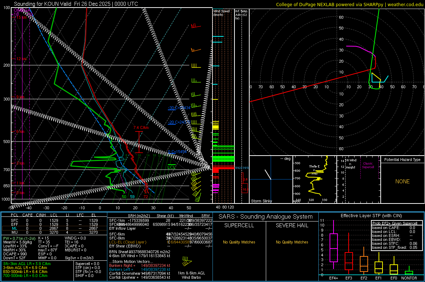Click the CAPE column header
The image size is (425, 282).
click(27, 215)
